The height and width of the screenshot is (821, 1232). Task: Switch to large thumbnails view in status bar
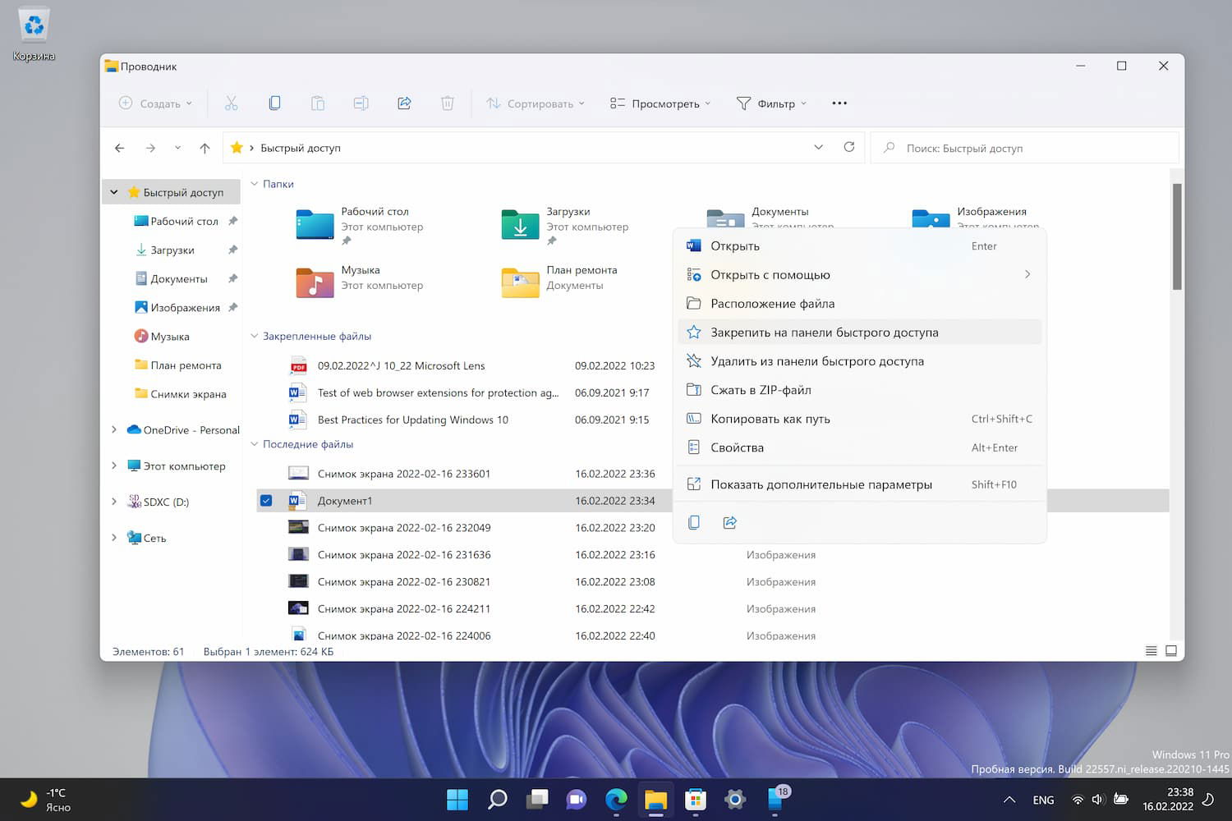(x=1171, y=651)
